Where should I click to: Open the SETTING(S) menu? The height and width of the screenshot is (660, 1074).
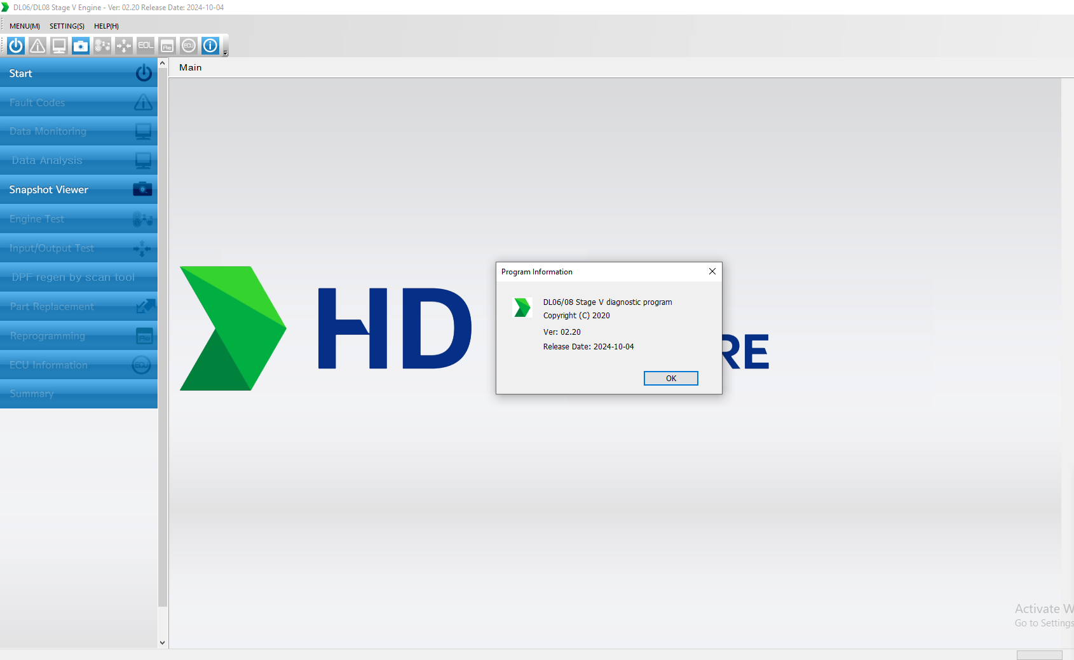(67, 26)
